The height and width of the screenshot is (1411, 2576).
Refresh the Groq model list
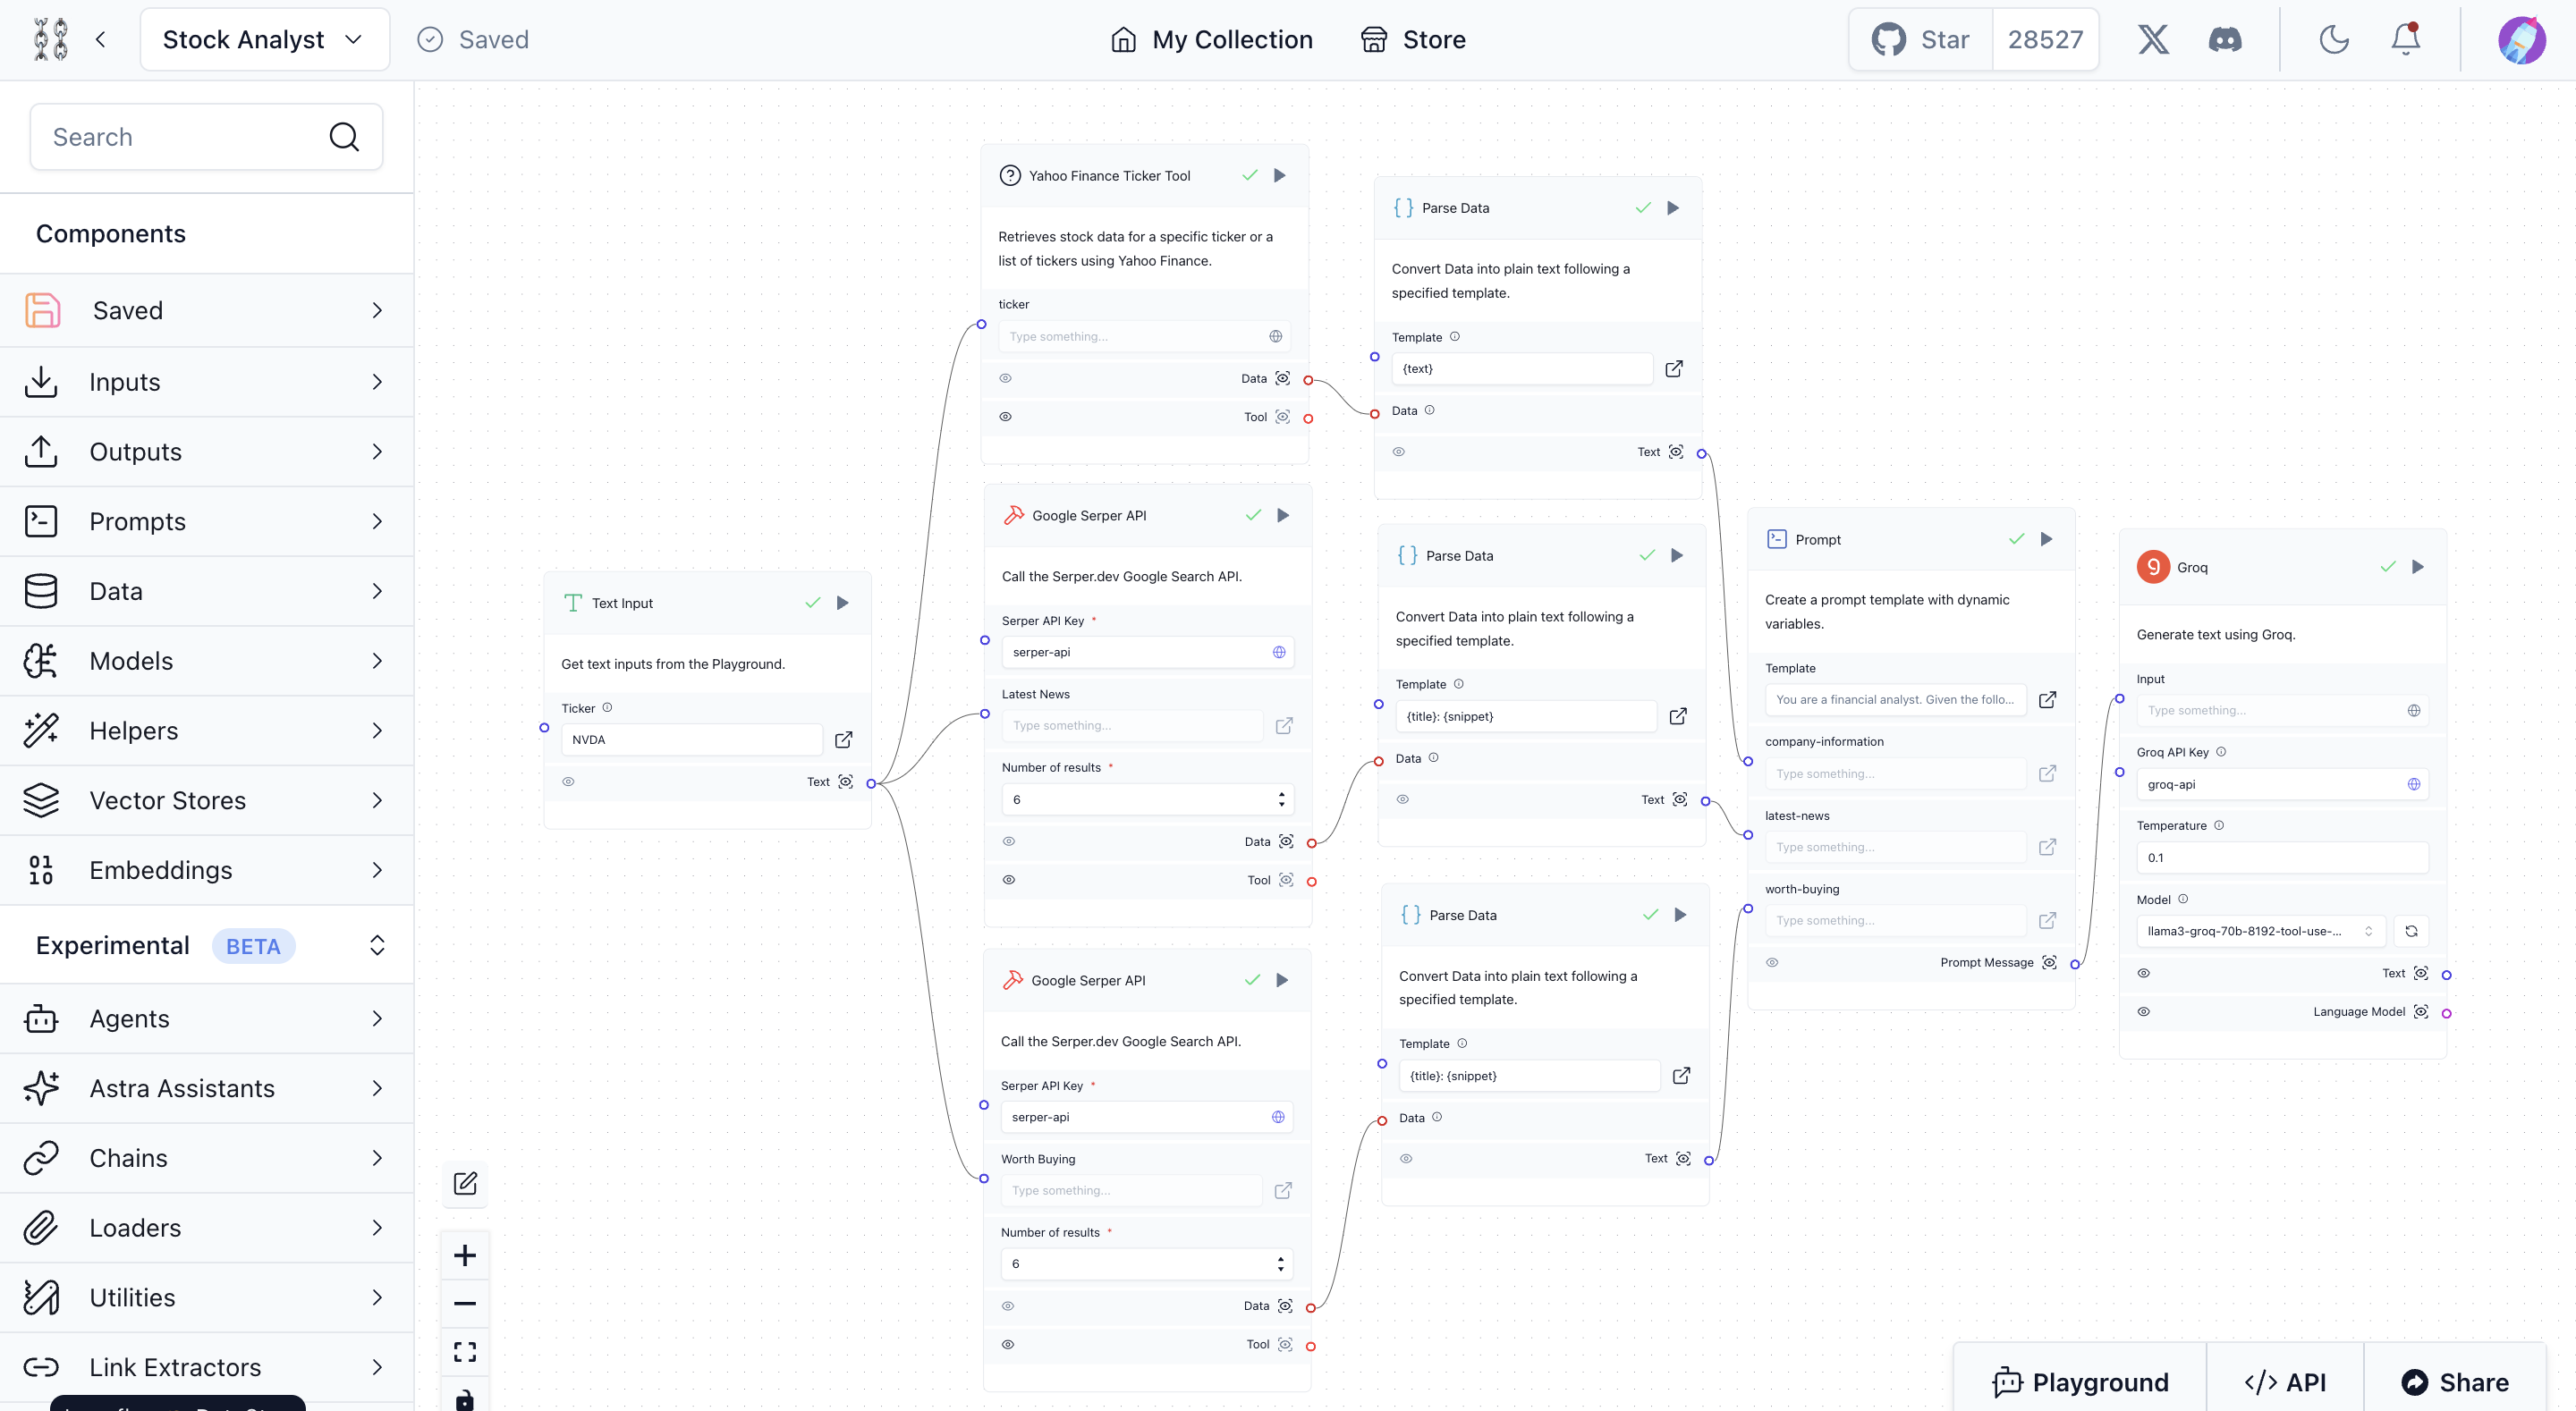[x=2411, y=931]
